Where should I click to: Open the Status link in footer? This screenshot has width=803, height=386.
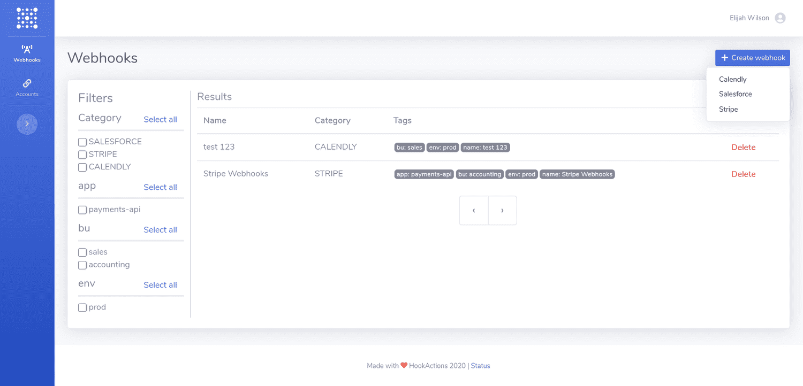pyautogui.click(x=480, y=366)
